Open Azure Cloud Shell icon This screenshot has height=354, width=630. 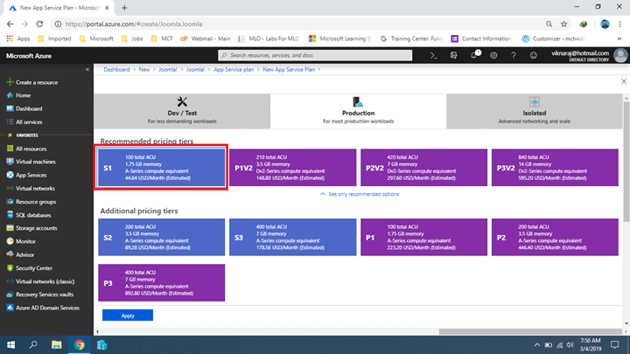pos(433,56)
